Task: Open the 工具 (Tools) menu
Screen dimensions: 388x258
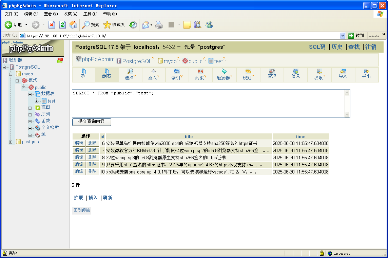Action: click(x=90, y=14)
